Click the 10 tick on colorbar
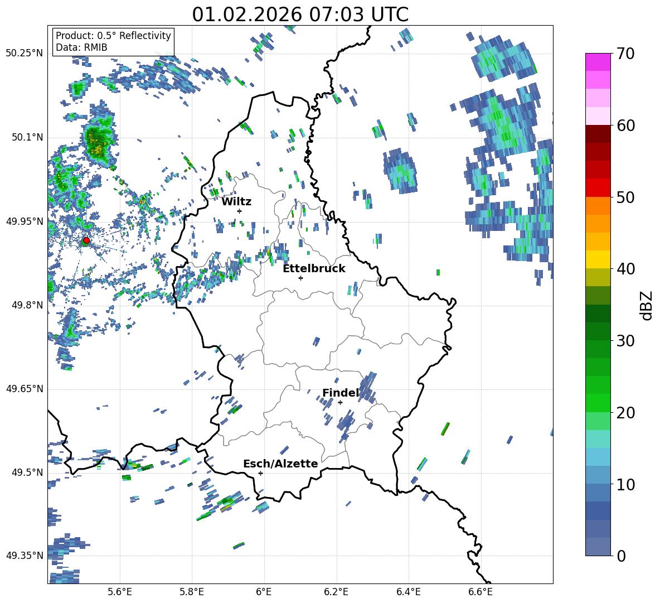 [625, 484]
